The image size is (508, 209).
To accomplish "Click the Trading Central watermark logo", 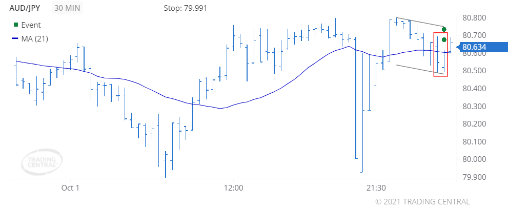I will click(x=42, y=162).
